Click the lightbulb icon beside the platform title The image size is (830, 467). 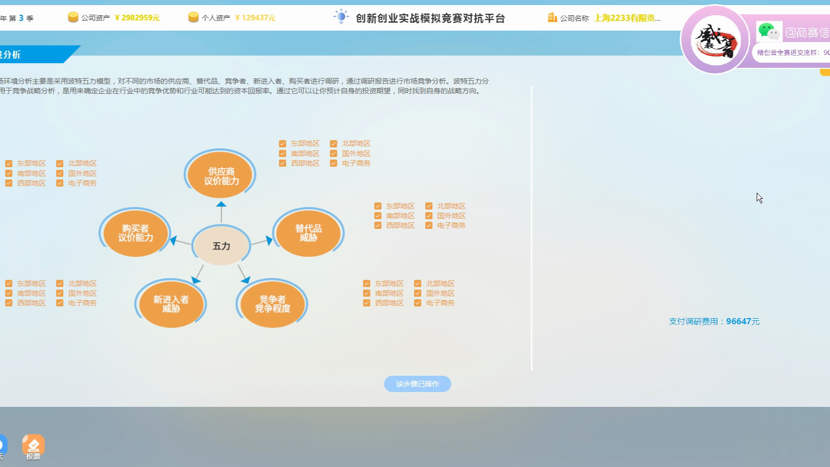click(341, 16)
